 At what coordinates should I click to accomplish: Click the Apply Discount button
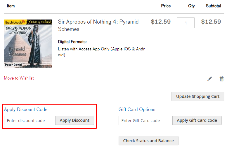pyautogui.click(x=74, y=120)
